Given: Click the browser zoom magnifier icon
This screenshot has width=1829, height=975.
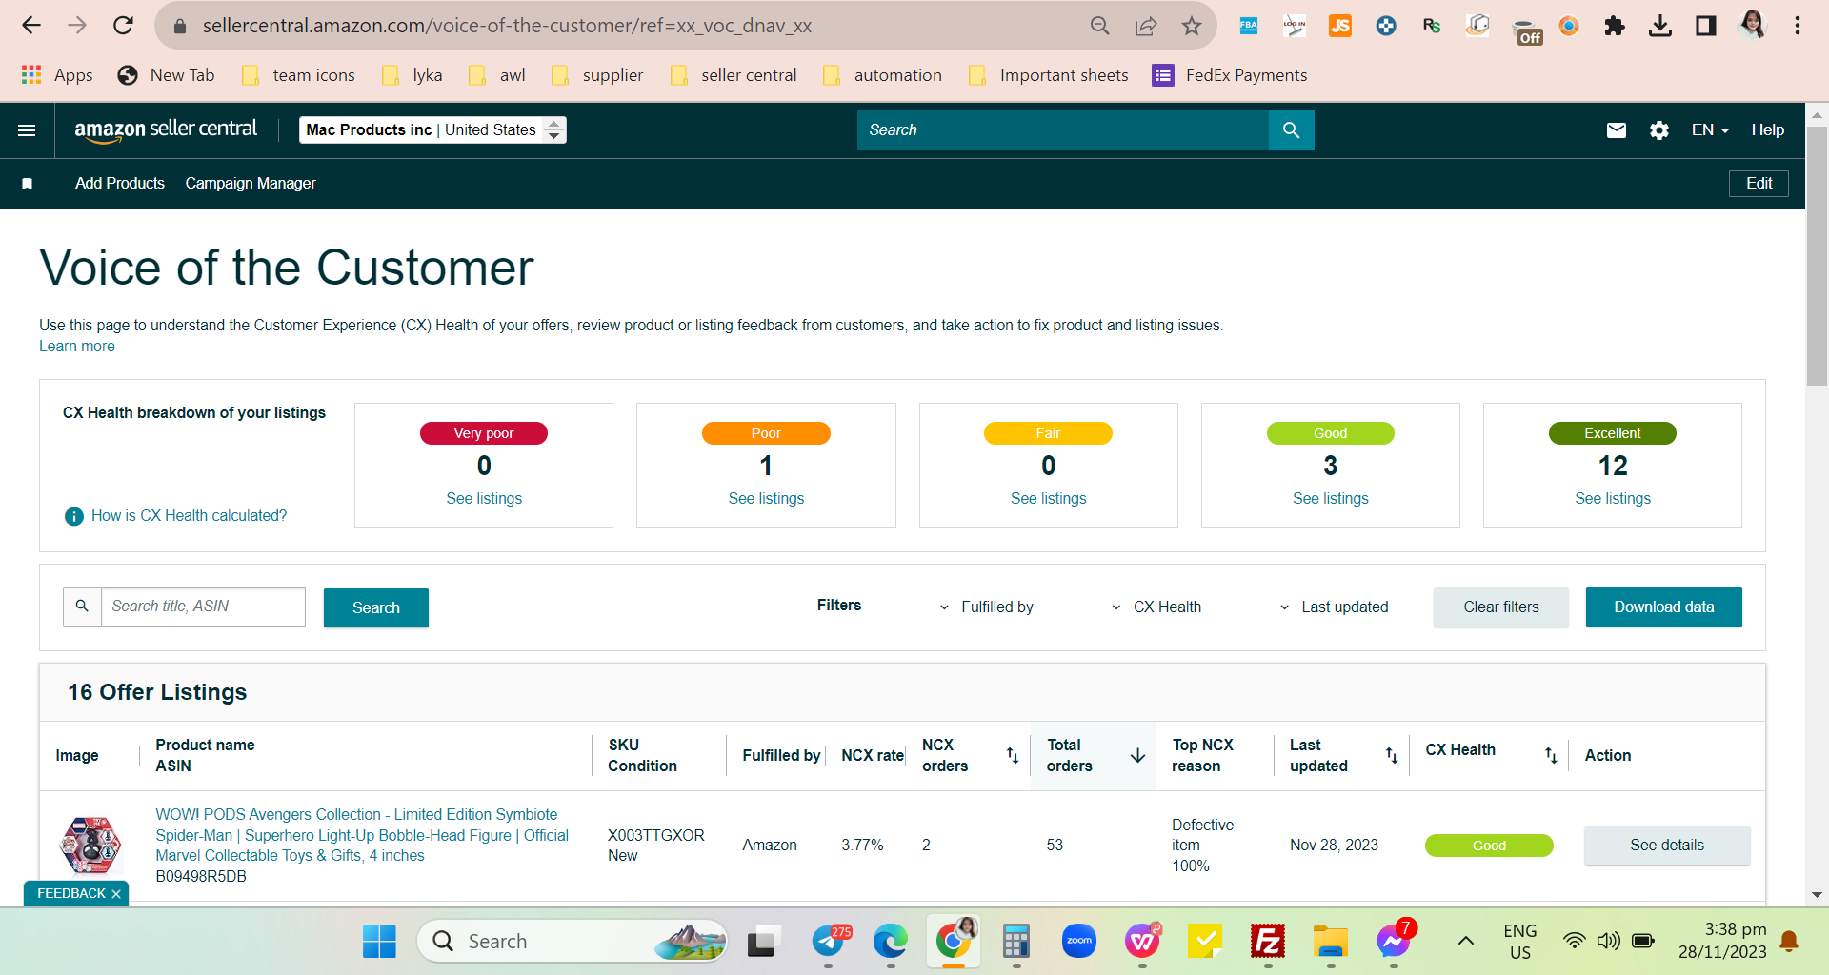Looking at the screenshot, I should pyautogui.click(x=1100, y=26).
